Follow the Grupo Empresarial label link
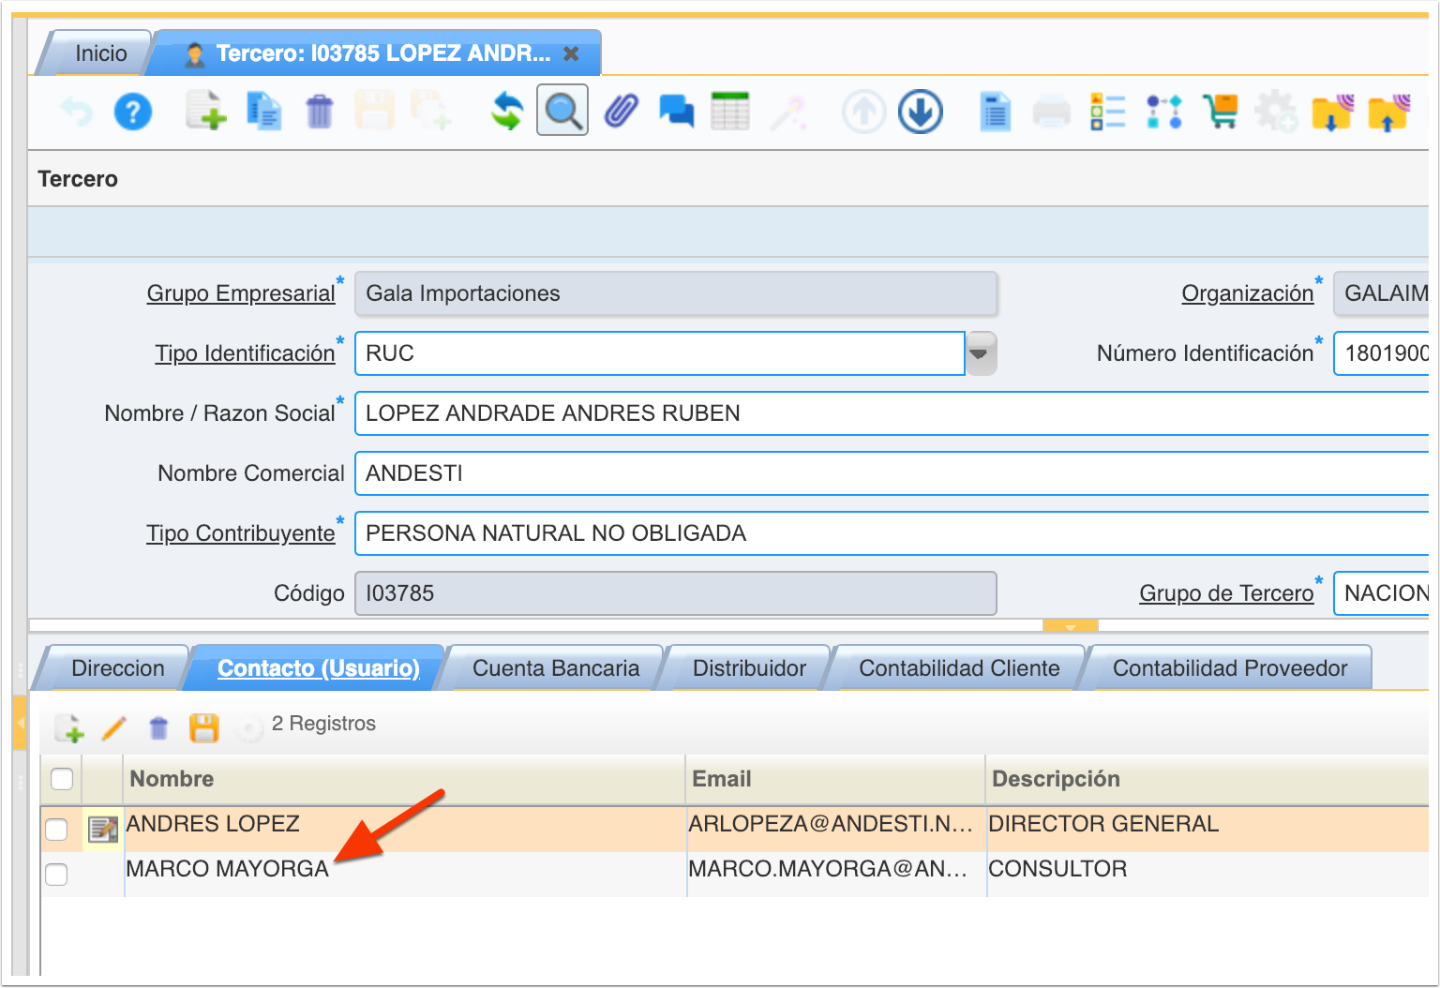Screen dimensions: 1440x988 pyautogui.click(x=241, y=293)
